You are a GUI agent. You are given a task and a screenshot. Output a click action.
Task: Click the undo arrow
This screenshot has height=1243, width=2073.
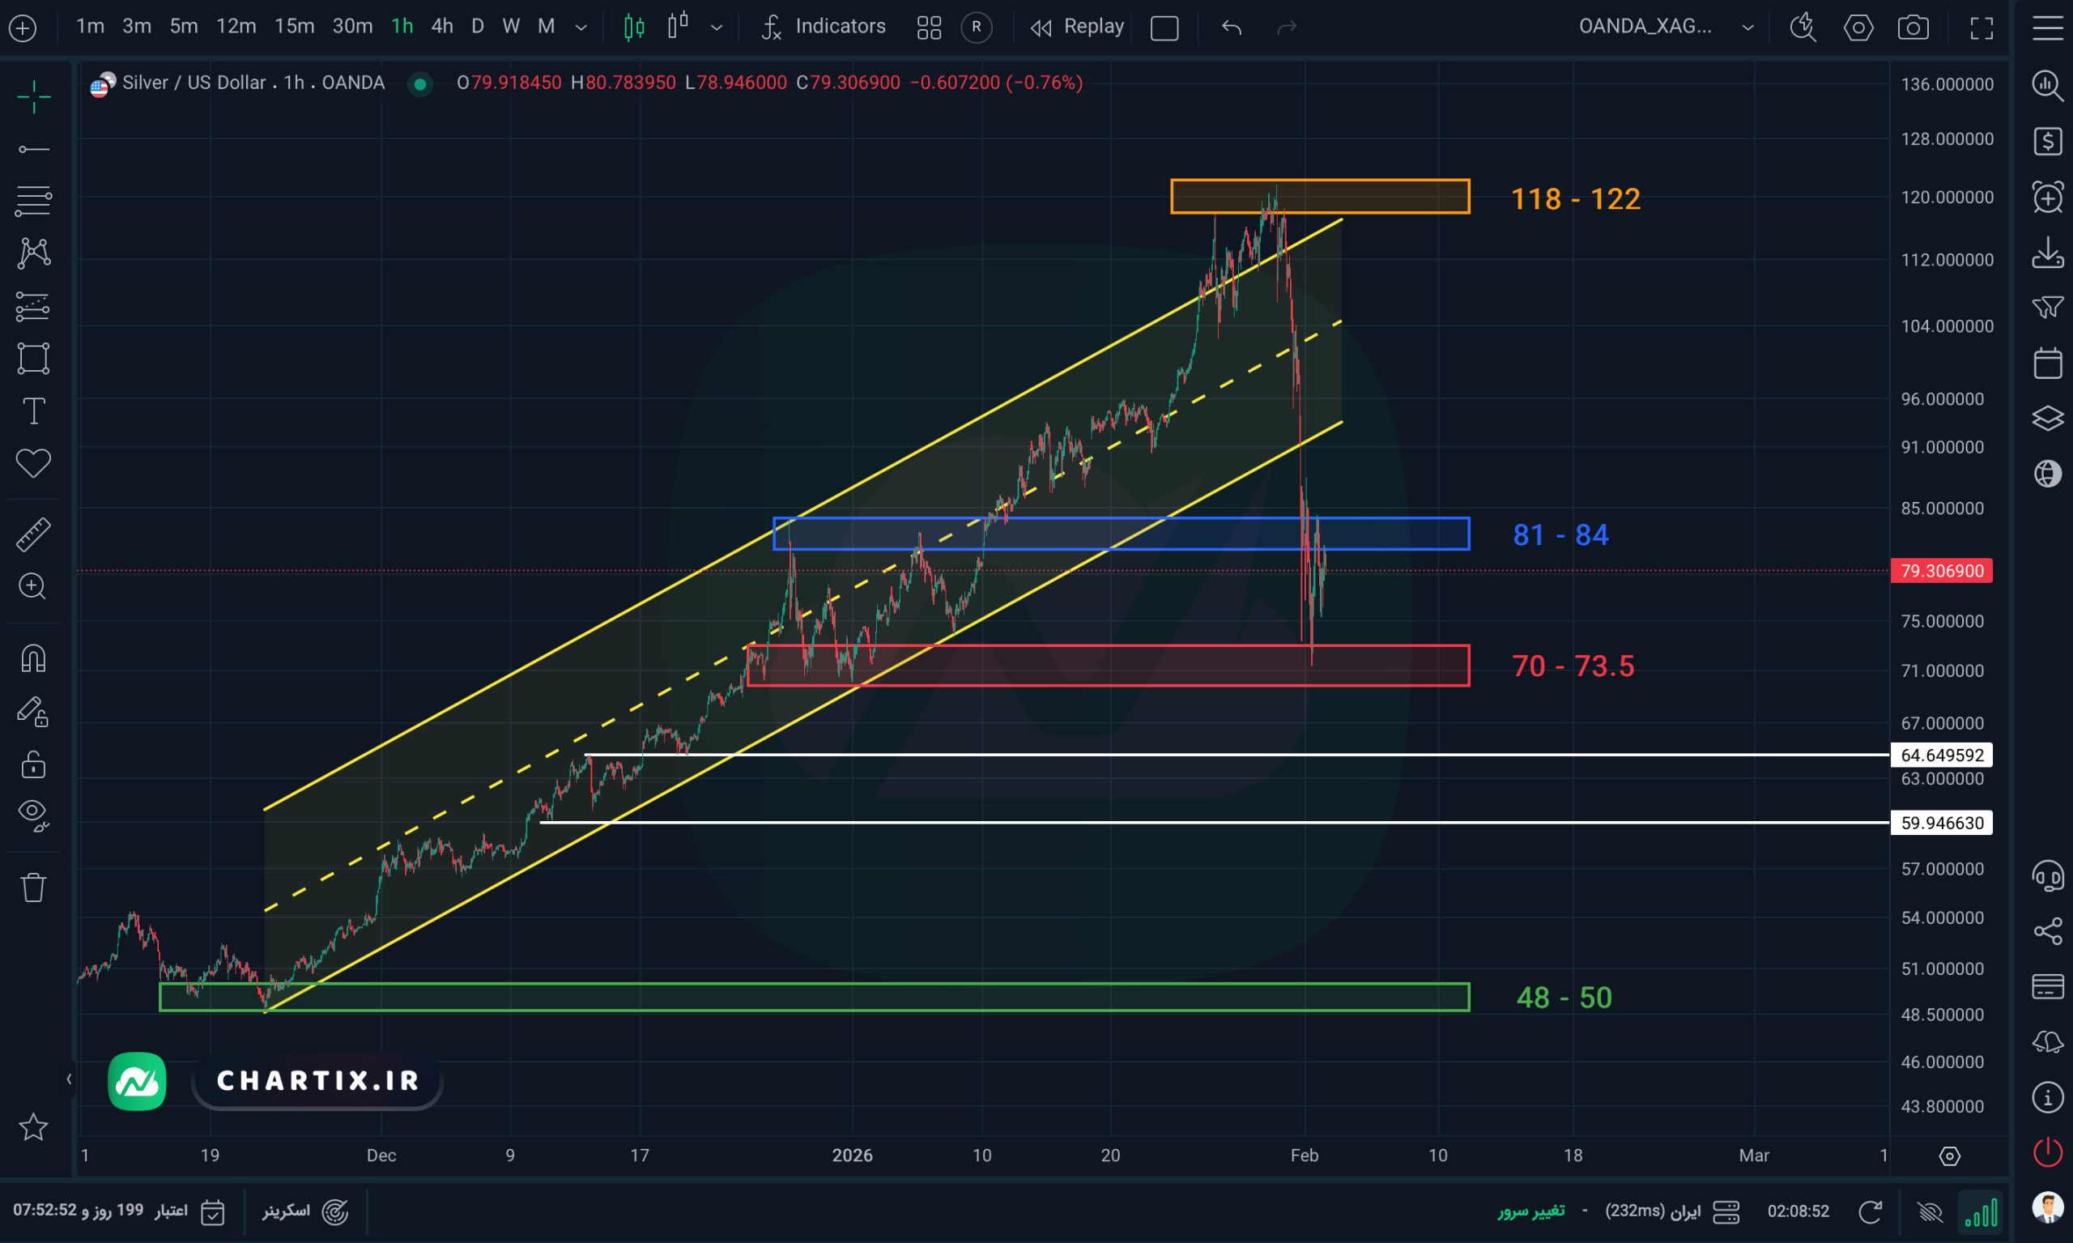click(x=1231, y=28)
